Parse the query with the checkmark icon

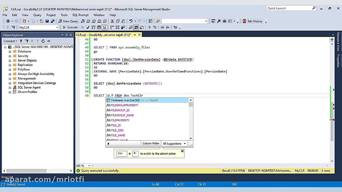point(88,27)
